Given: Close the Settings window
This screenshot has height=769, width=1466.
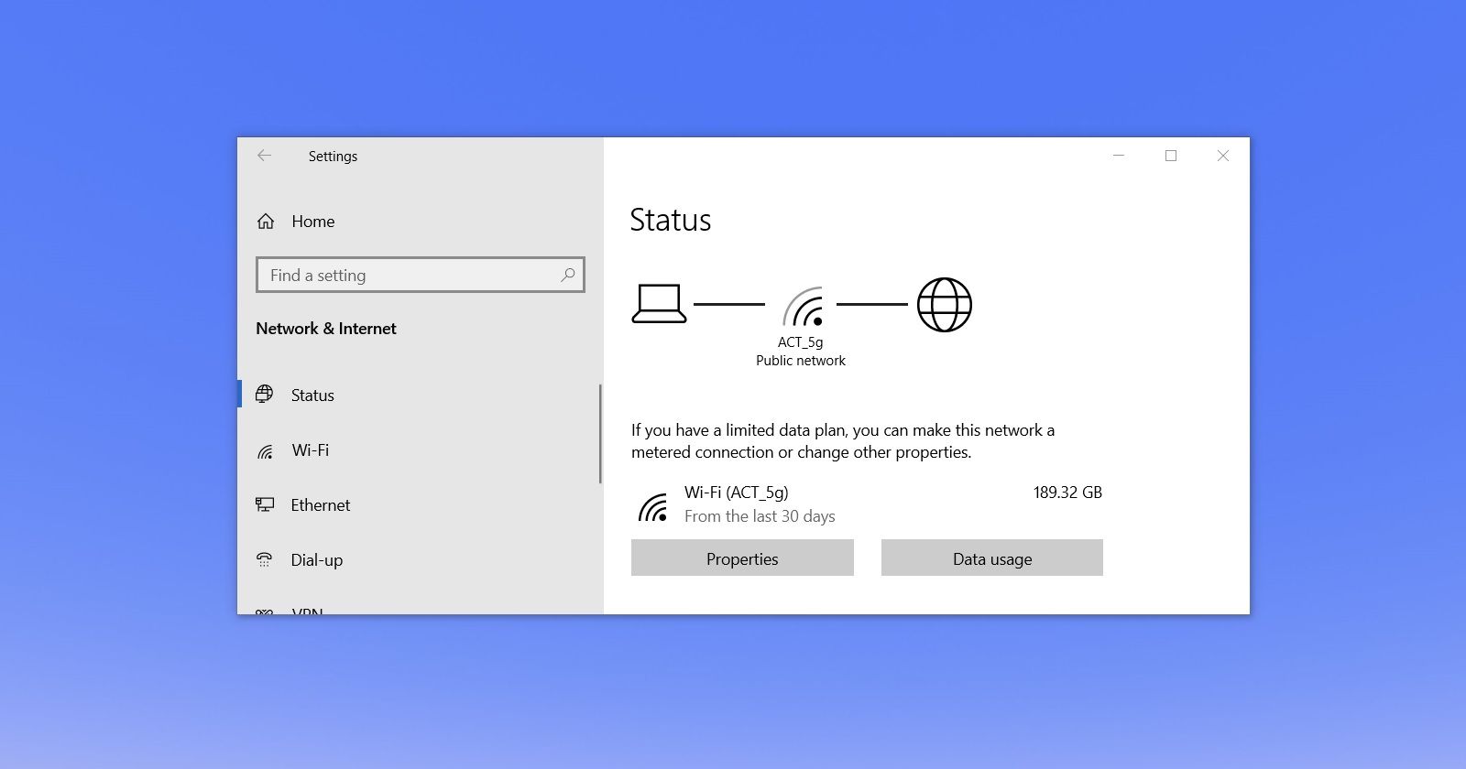Looking at the screenshot, I should 1222,156.
